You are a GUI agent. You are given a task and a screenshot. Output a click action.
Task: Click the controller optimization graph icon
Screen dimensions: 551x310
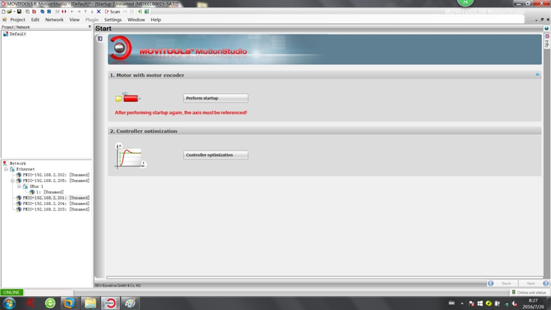[x=130, y=155]
